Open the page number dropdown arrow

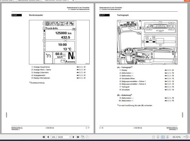70,137
